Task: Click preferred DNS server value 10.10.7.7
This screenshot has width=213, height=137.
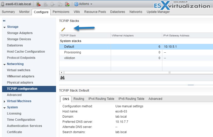Action: (122, 122)
